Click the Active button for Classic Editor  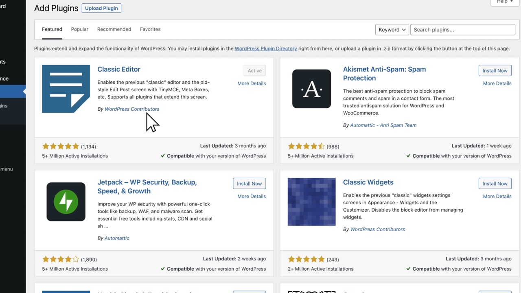pyautogui.click(x=255, y=70)
